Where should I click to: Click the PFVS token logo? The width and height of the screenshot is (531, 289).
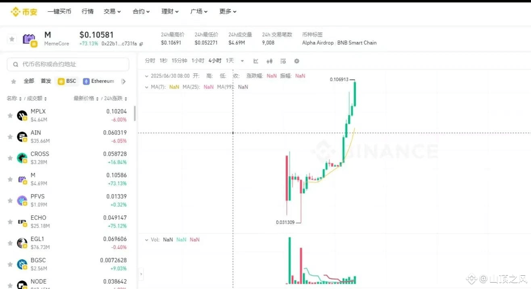coord(22,201)
